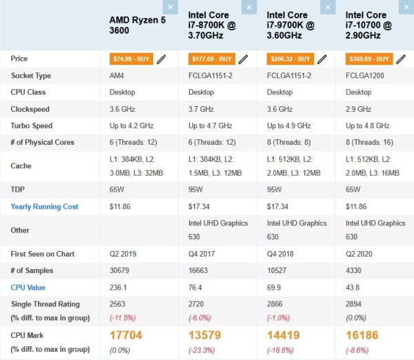Click the $74.99 - BUY button
The image size is (414, 360).
(131, 59)
